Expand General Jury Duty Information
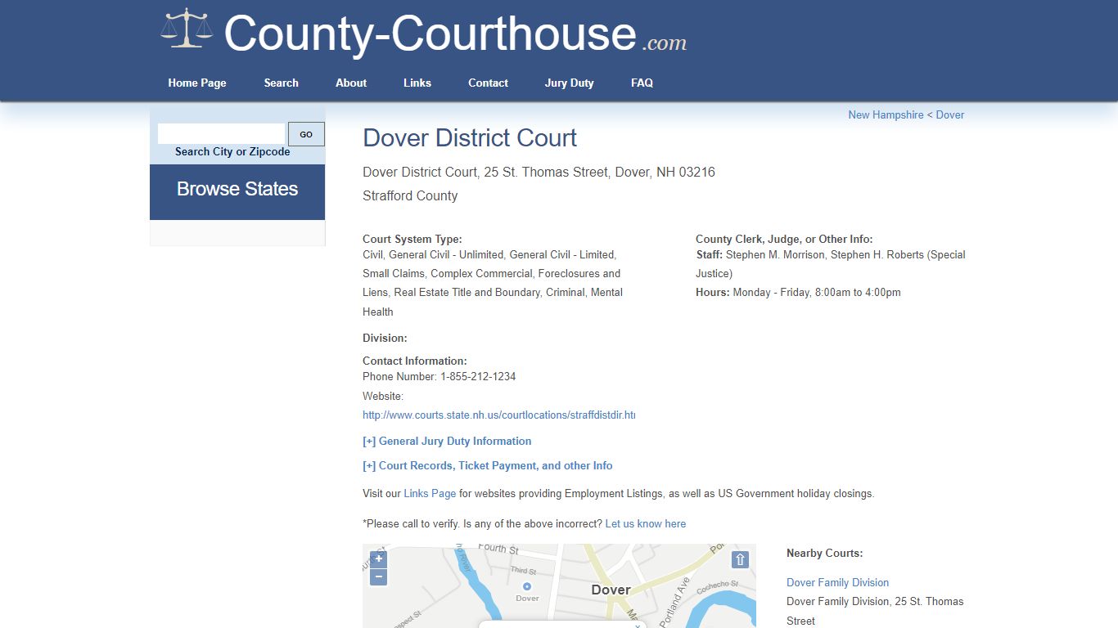 click(x=447, y=441)
